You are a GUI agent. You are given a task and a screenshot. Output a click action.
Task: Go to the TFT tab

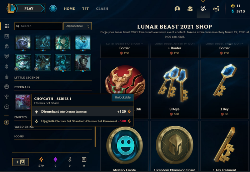click(x=85, y=9)
